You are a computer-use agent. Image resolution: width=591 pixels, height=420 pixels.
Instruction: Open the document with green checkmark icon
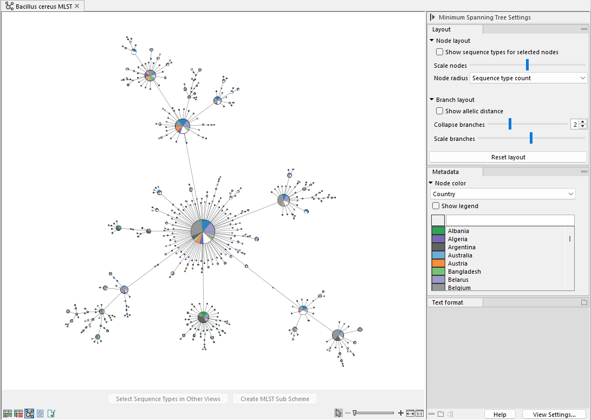(51, 413)
